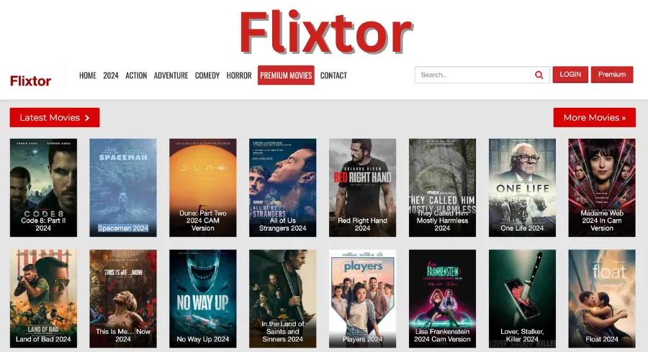Screen dimensions: 648x352
Task: Browse the ACTION category
Action: click(x=136, y=75)
